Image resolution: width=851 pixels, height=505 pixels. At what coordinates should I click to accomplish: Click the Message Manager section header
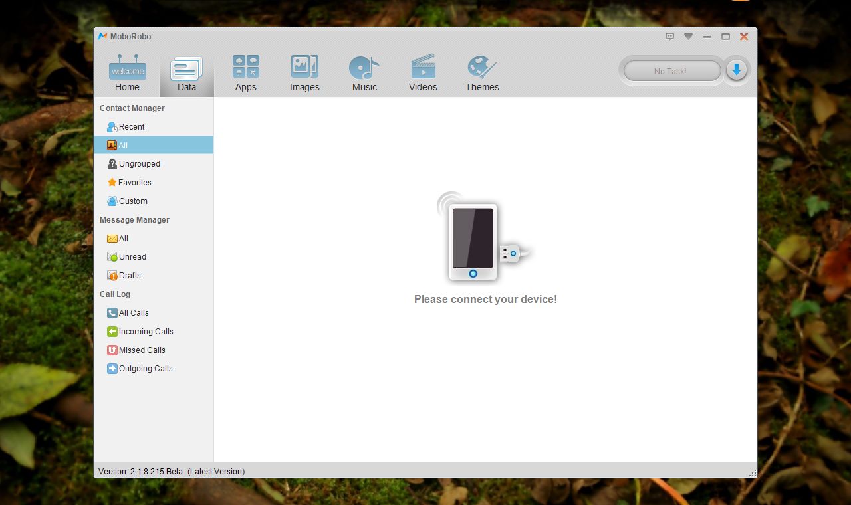click(x=134, y=219)
